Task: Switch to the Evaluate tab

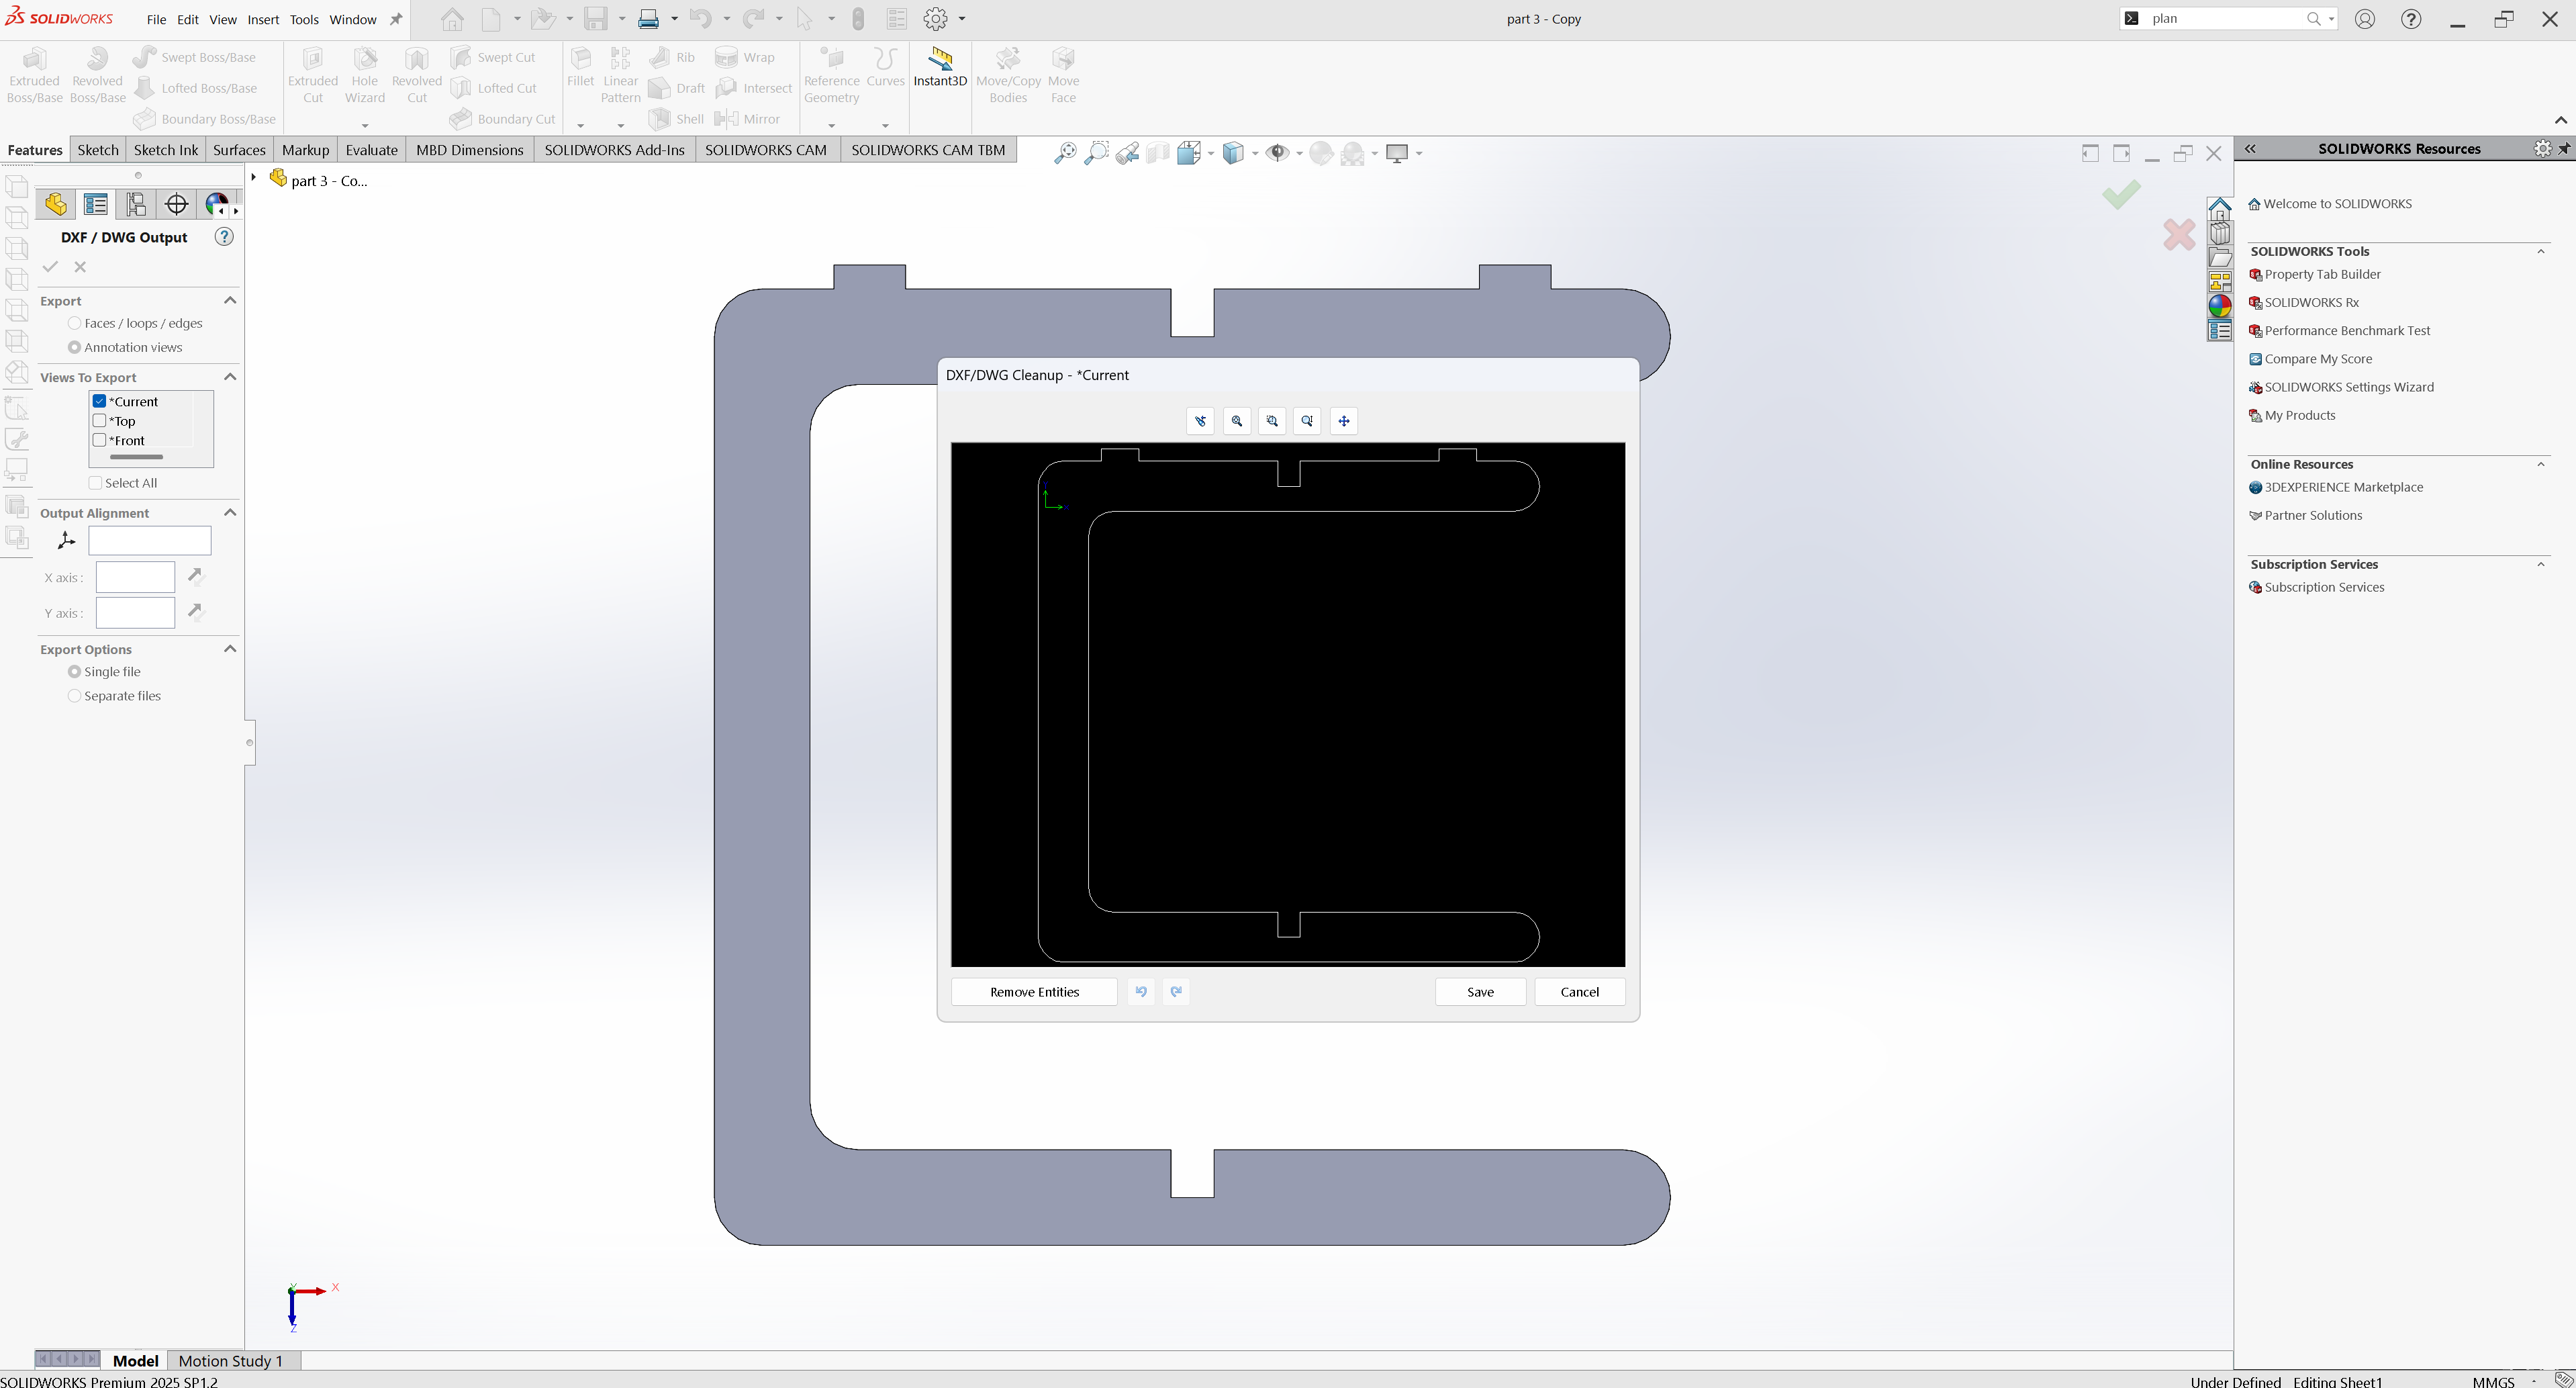Action: click(x=371, y=150)
